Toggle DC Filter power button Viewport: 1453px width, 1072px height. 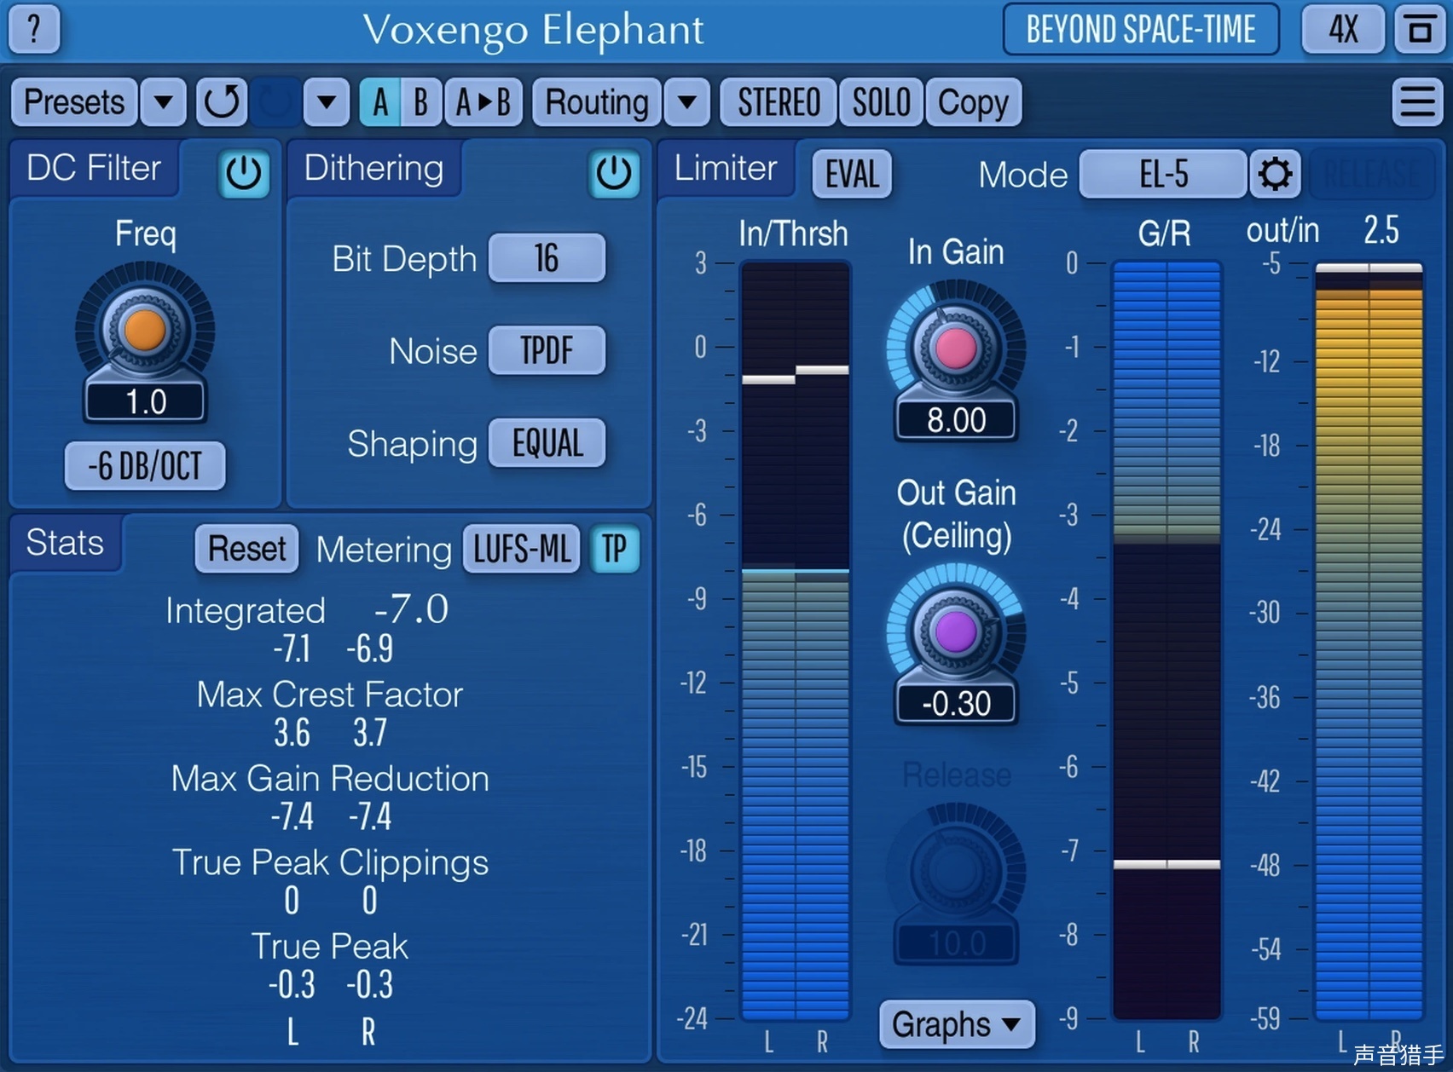(244, 174)
